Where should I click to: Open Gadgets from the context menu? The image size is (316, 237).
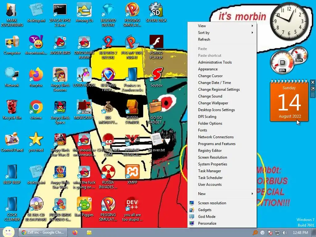click(222, 210)
